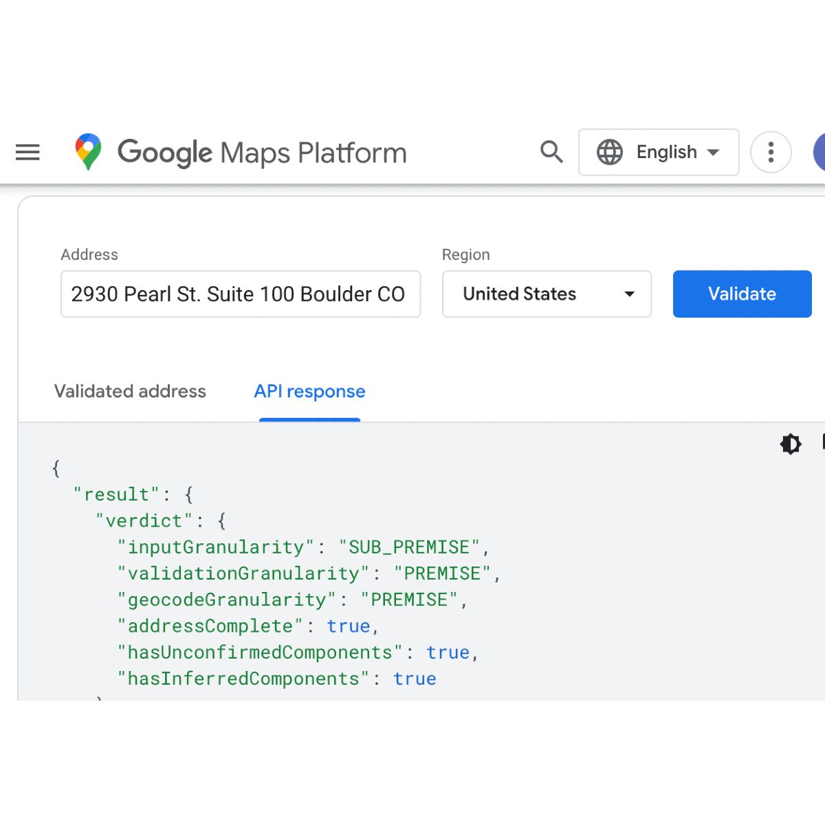Toggle dark theme for code block
The height and width of the screenshot is (825, 825).
pyautogui.click(x=791, y=444)
